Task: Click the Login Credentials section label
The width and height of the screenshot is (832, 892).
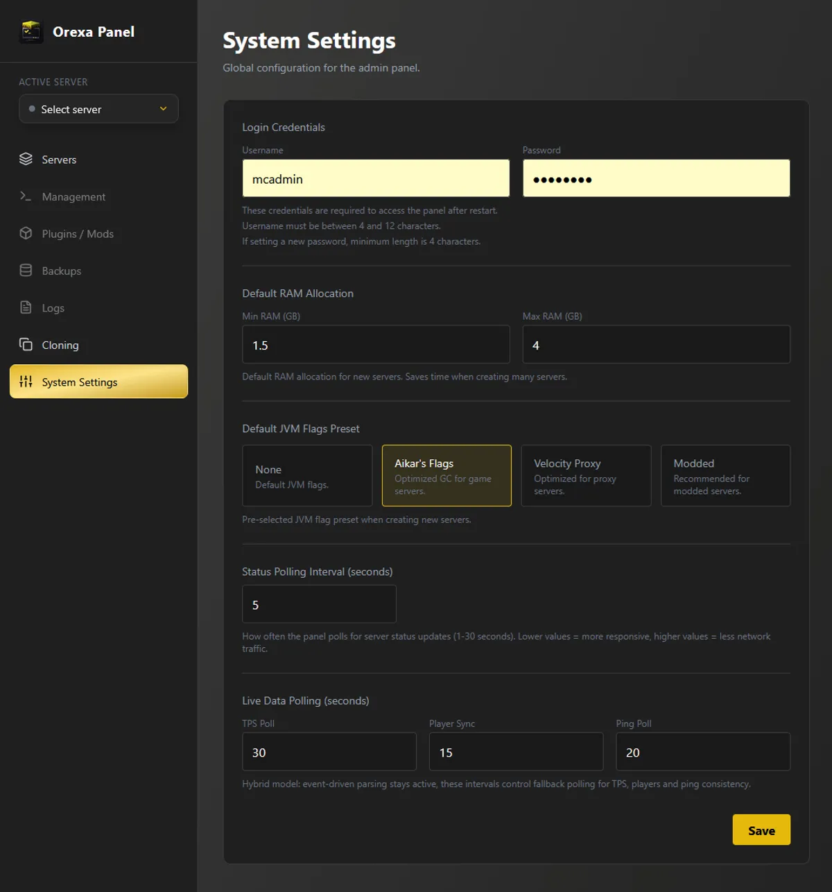Action: [284, 128]
